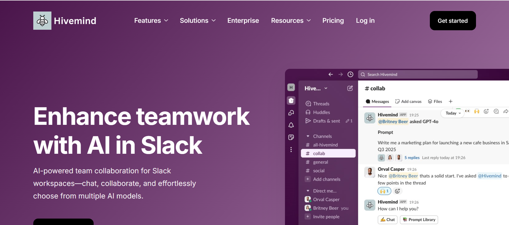Open DMs icon in the left rail
The image size is (509, 225).
(x=291, y=113)
